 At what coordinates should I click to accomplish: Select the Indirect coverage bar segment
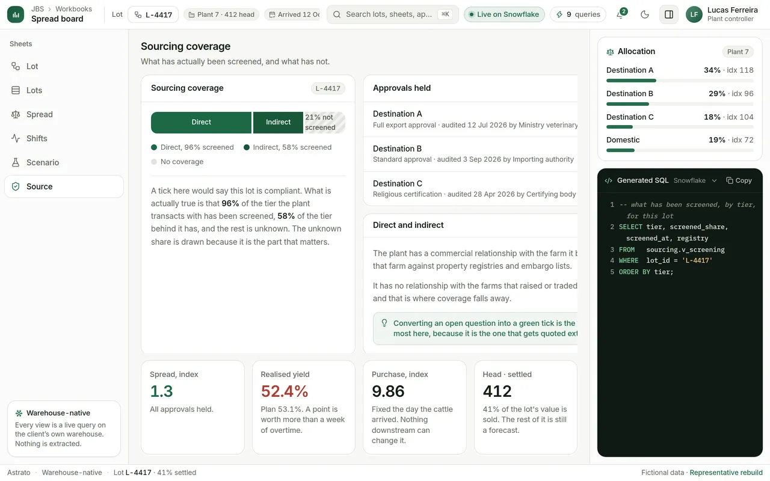(278, 122)
